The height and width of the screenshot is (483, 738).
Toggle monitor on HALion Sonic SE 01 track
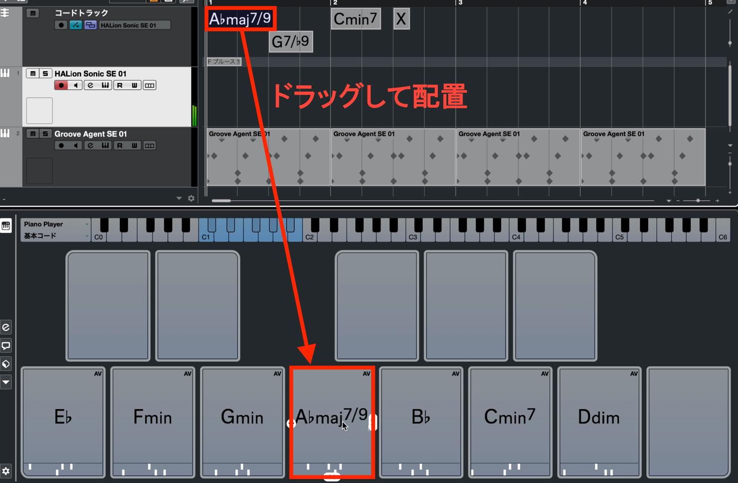pos(75,85)
